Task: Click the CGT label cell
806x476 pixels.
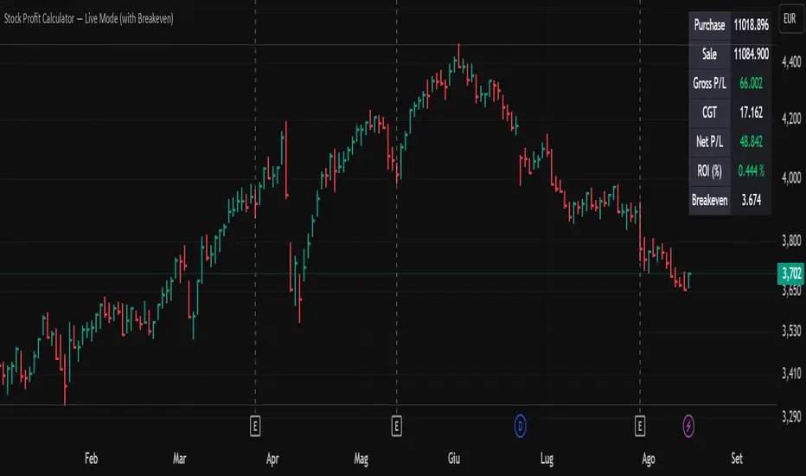Action: click(x=709, y=113)
